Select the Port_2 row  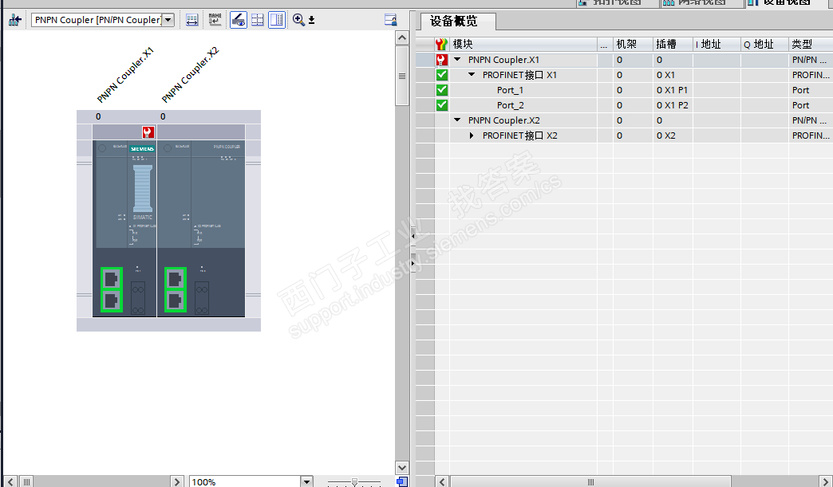point(624,105)
